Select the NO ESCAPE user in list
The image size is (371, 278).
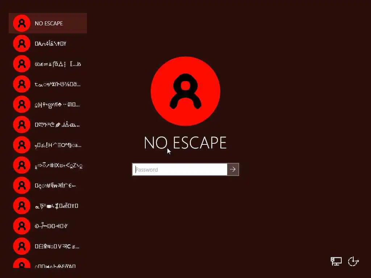[48, 23]
